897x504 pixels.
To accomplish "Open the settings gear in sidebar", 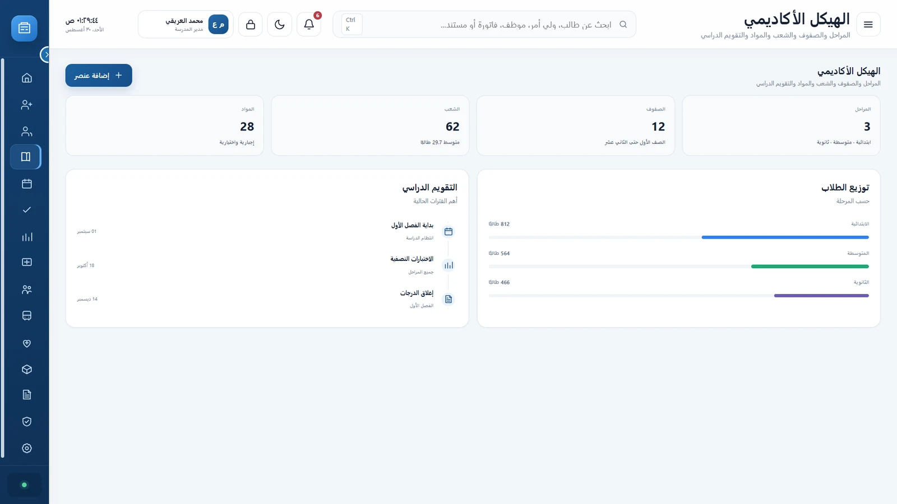I will [x=26, y=448].
